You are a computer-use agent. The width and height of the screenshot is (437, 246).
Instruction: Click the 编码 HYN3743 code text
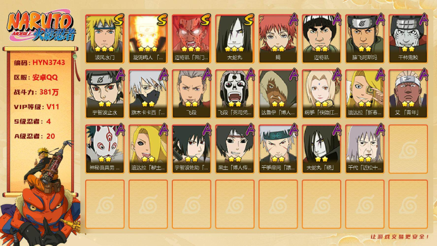click(40, 63)
